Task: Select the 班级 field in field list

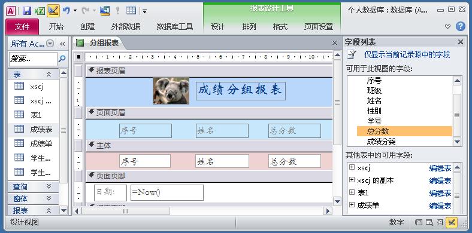Action: (374, 91)
